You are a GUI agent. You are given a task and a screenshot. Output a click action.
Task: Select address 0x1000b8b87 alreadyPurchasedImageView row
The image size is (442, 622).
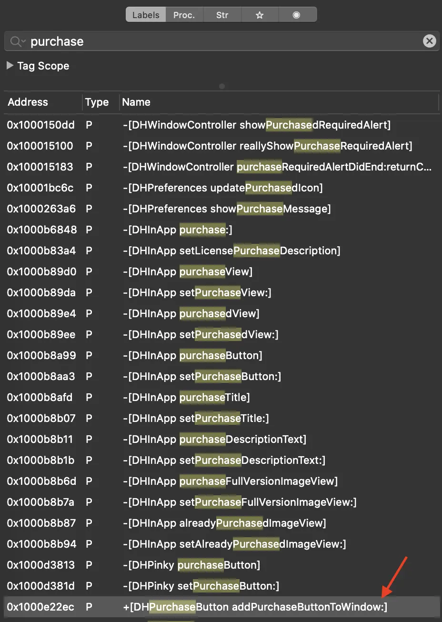[221, 523]
